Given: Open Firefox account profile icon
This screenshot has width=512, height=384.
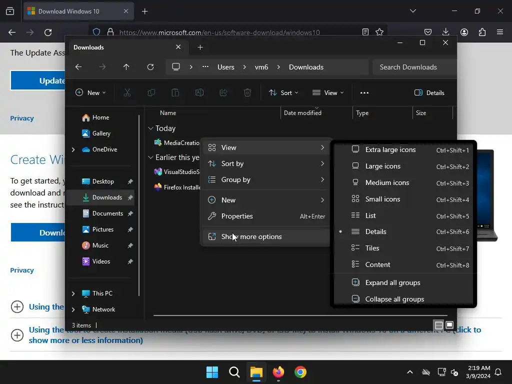Looking at the screenshot, I should click(x=464, y=32).
